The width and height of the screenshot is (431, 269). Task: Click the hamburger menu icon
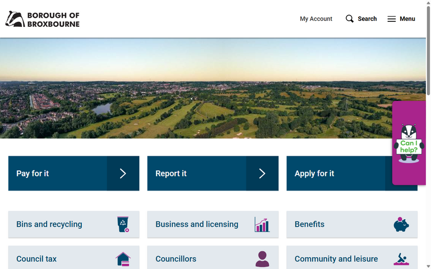click(x=391, y=19)
